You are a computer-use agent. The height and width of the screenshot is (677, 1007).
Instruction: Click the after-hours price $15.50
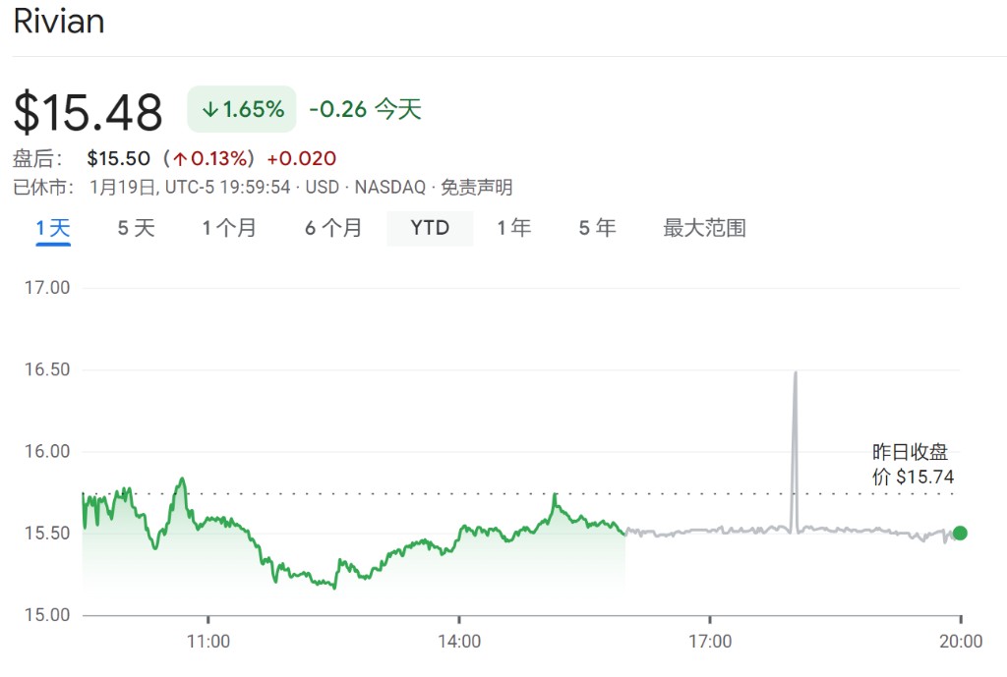(118, 159)
